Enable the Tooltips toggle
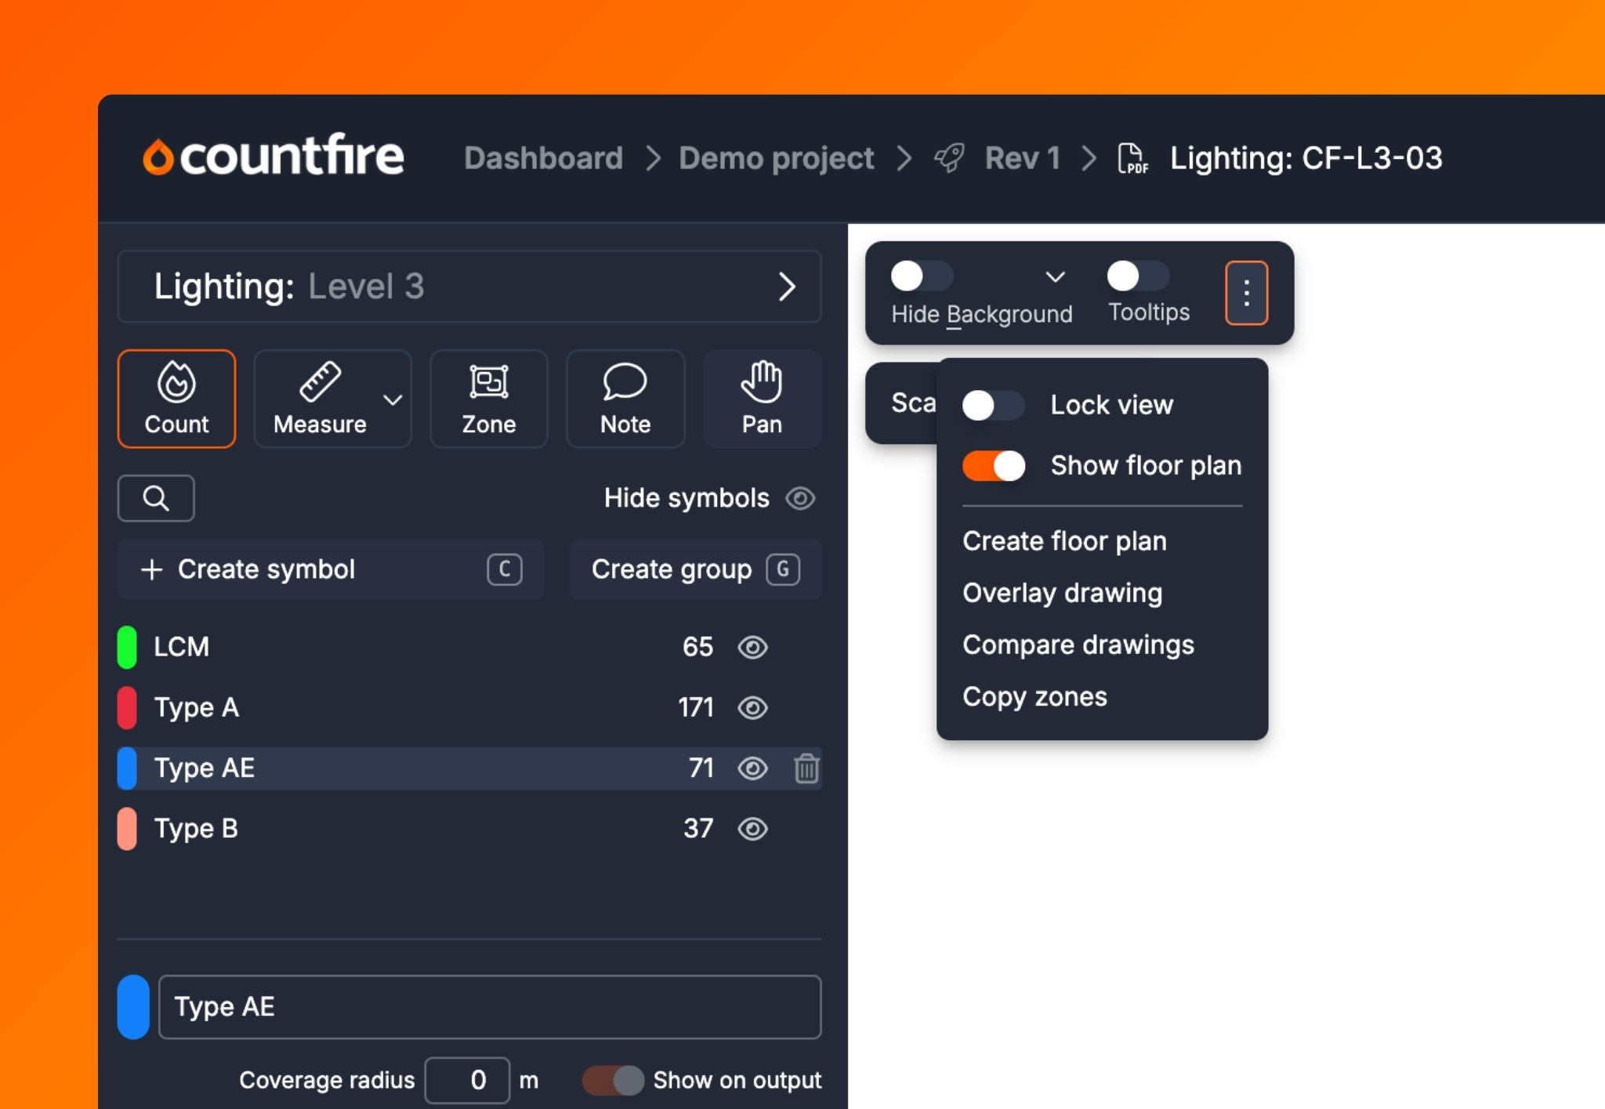The height and width of the screenshot is (1109, 1605). [x=1137, y=276]
